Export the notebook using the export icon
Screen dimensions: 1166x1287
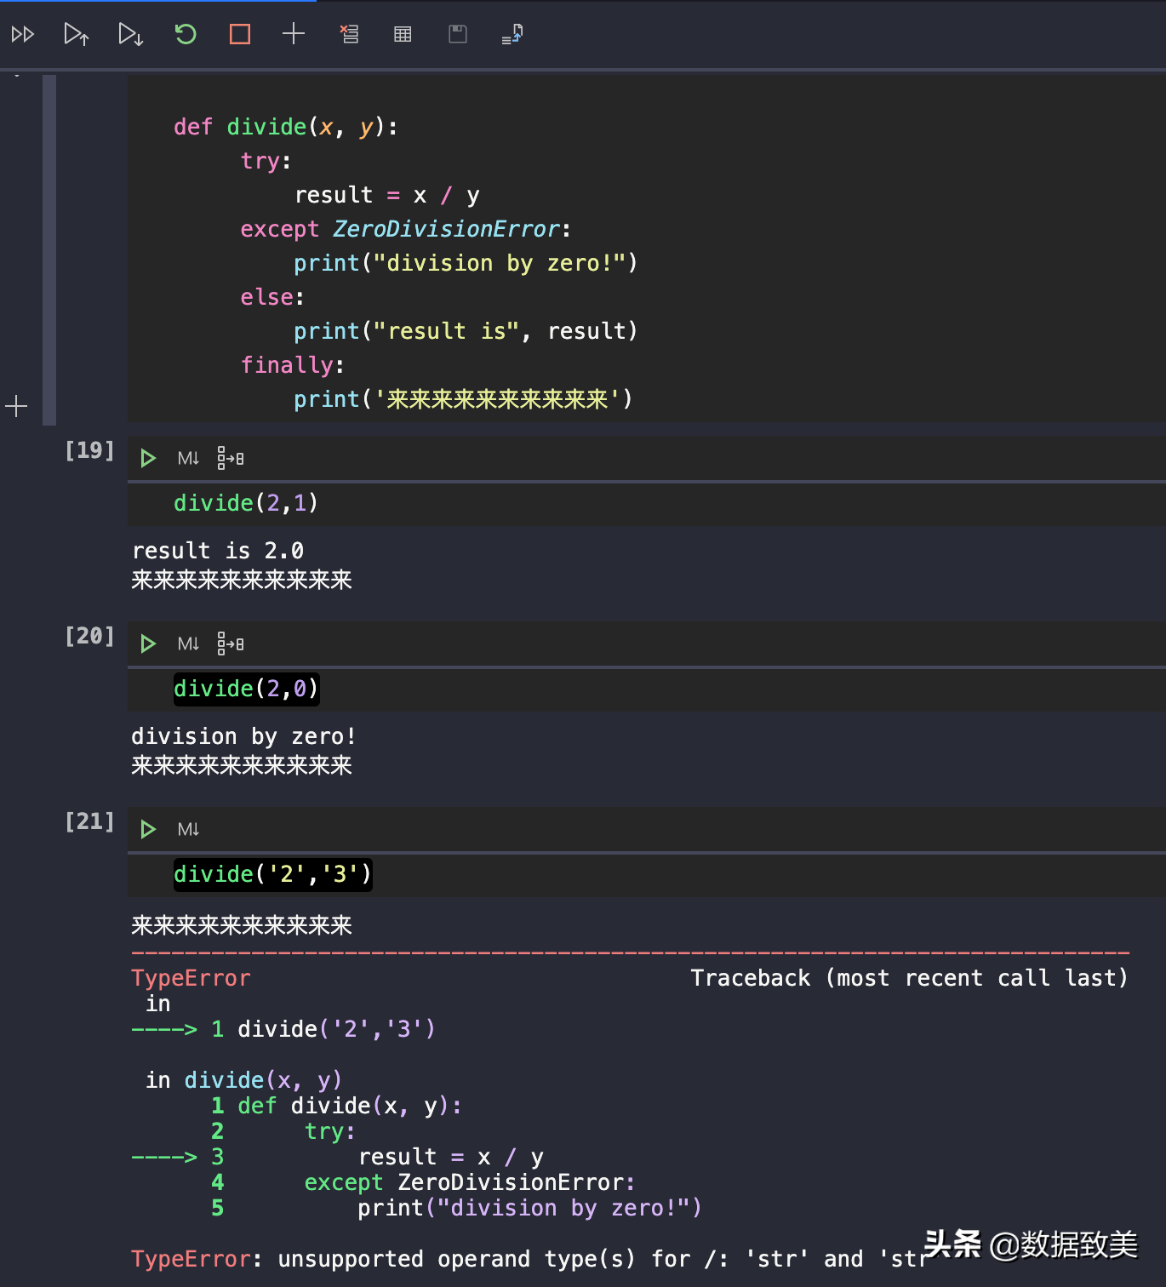pos(512,34)
